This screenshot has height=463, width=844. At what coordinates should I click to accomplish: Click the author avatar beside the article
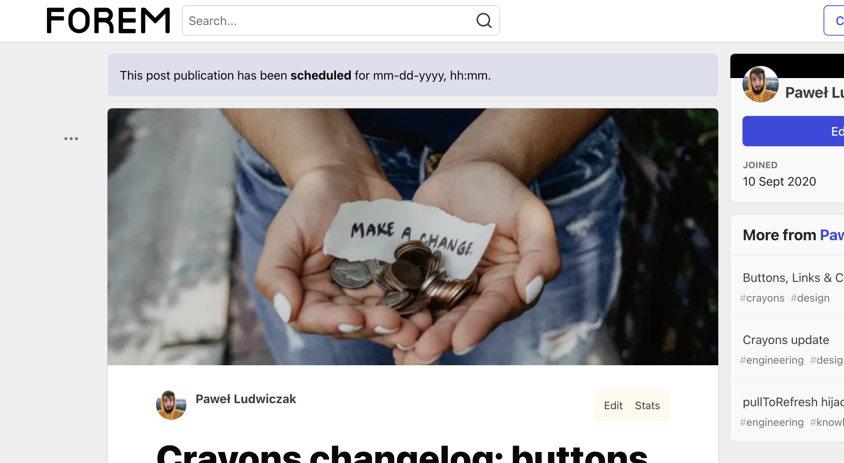click(171, 405)
